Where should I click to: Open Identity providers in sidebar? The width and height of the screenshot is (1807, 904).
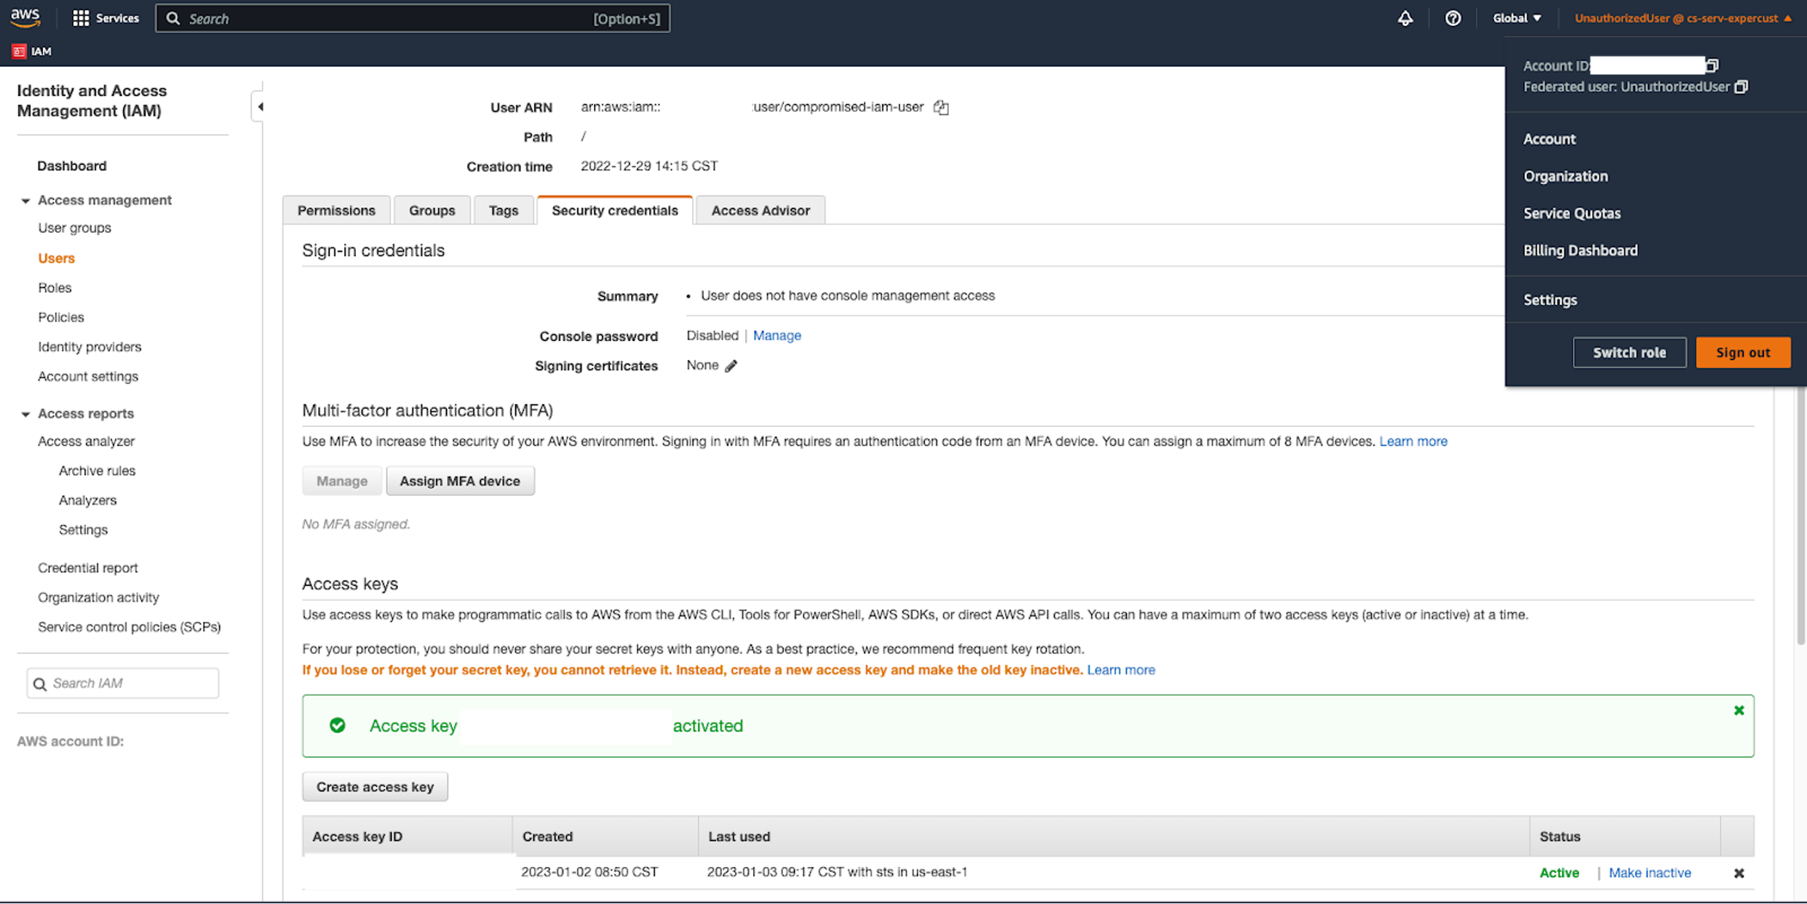click(90, 347)
